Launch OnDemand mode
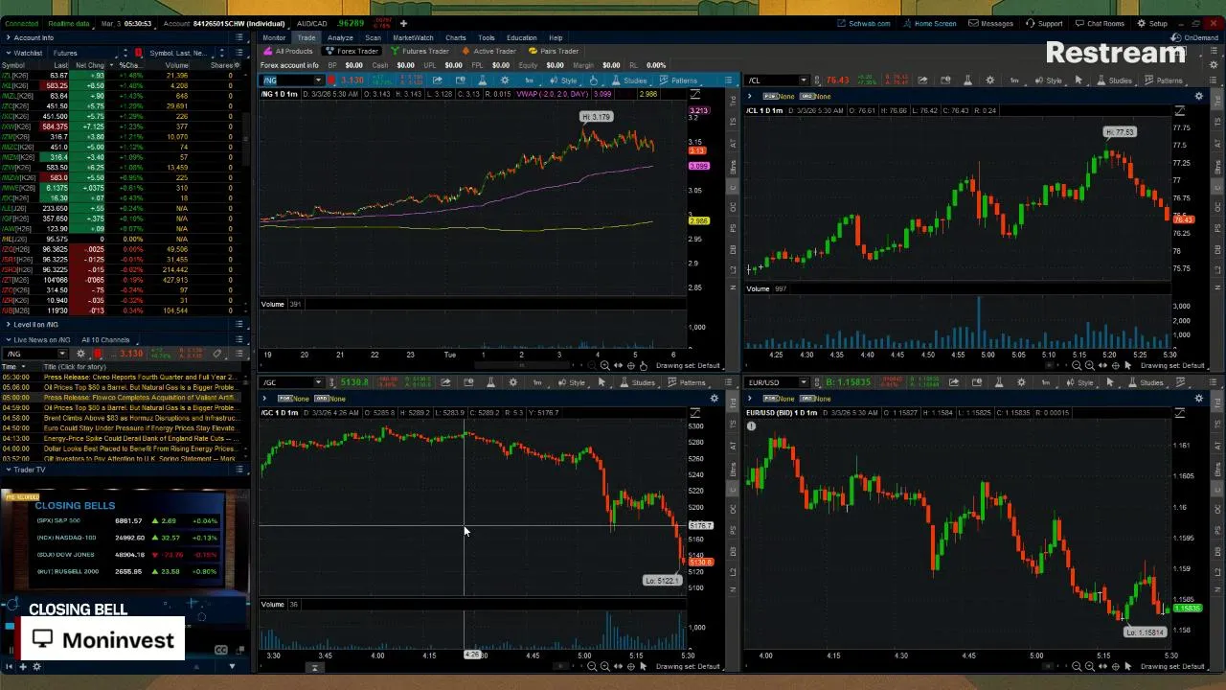The height and width of the screenshot is (690, 1226). pyautogui.click(x=1196, y=37)
